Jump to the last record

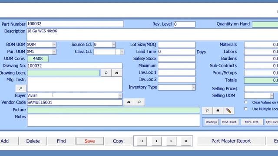[186, 141]
